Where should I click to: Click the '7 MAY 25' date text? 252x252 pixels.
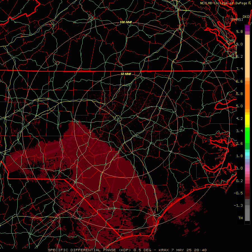pyautogui.click(x=182, y=250)
